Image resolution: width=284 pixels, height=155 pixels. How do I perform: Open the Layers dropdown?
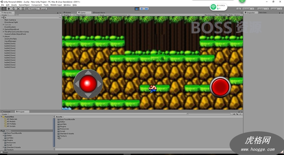click(x=263, y=9)
